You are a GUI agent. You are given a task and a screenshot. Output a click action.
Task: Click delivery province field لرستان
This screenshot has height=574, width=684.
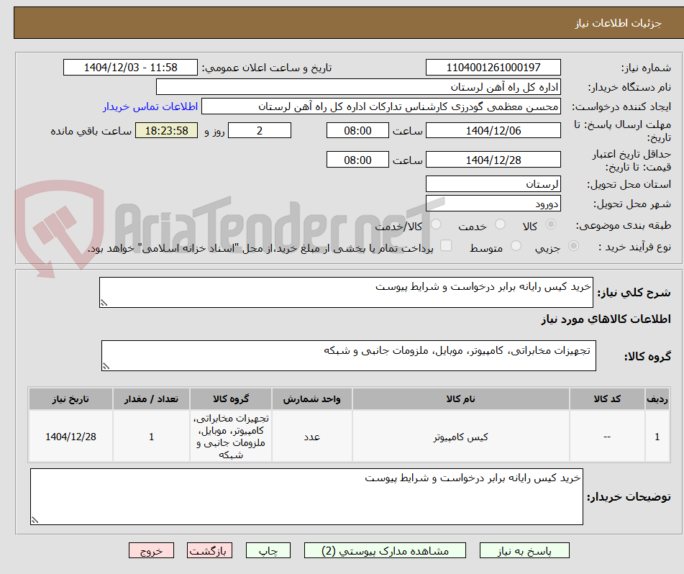pyautogui.click(x=493, y=184)
